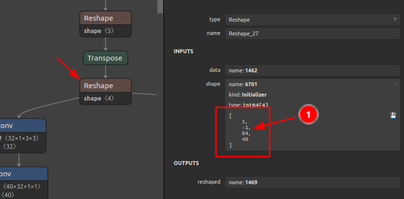Click the type: int64[4] row

312,105
